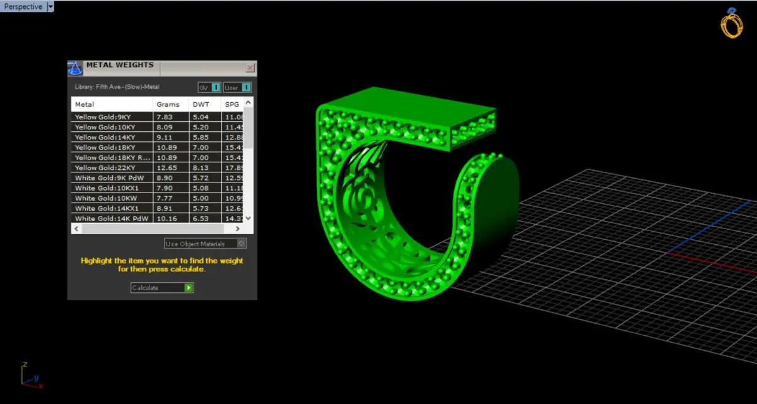Click the 5.72 DWT value

(x=200, y=178)
